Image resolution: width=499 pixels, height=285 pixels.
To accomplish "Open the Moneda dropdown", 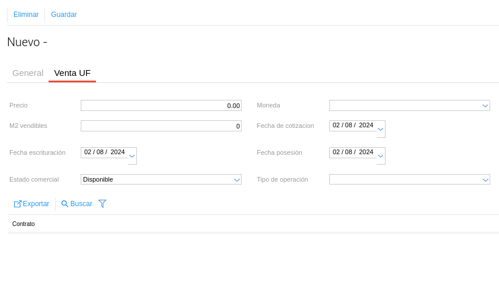I will (x=485, y=106).
